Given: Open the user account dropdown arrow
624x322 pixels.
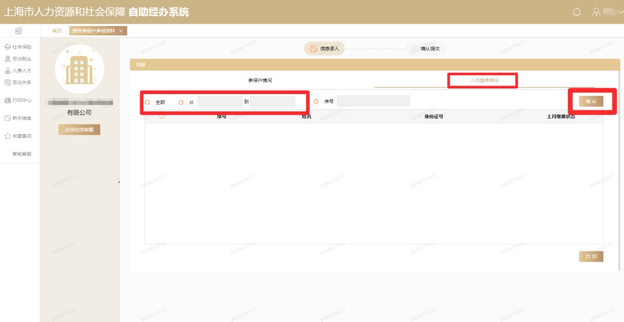Looking at the screenshot, I should tap(621, 12).
